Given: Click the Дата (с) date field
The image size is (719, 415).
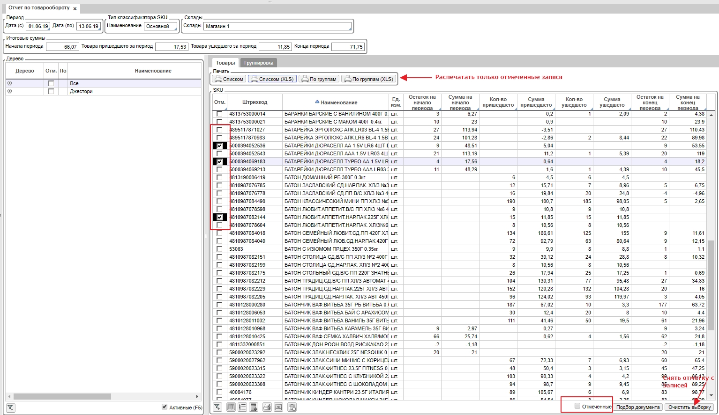Looking at the screenshot, I should 38,26.
